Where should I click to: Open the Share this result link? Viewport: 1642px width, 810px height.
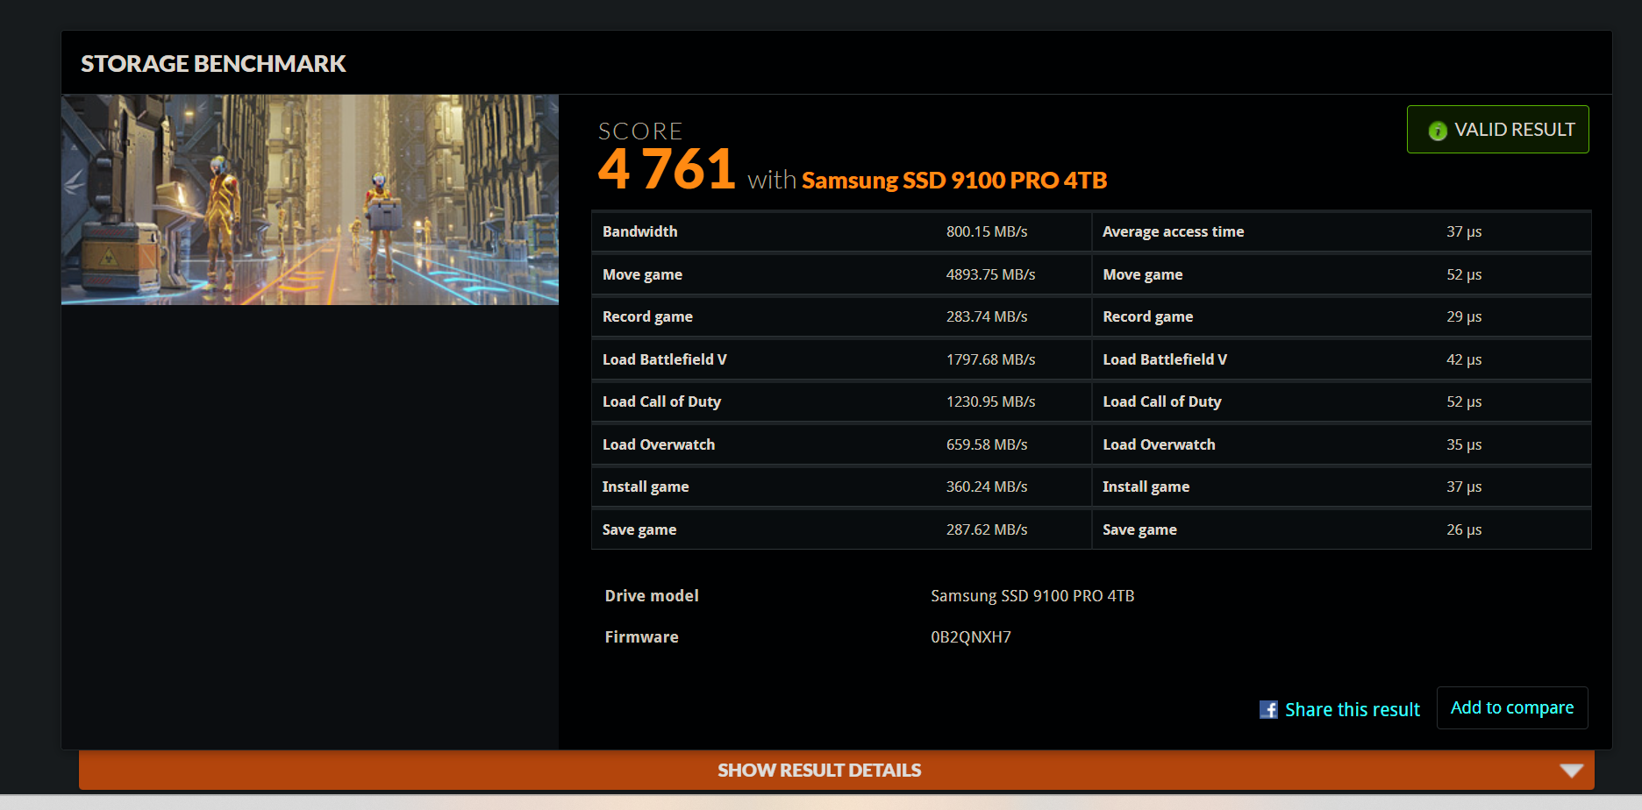tap(1352, 709)
